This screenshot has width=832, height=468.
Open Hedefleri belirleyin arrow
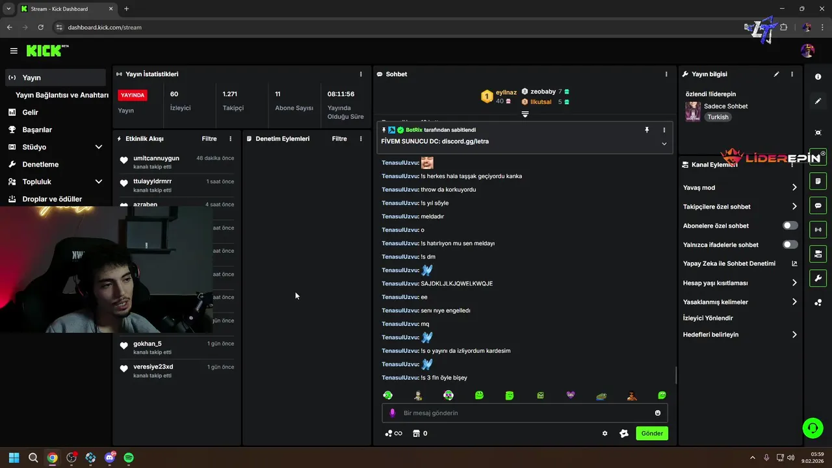coord(794,335)
